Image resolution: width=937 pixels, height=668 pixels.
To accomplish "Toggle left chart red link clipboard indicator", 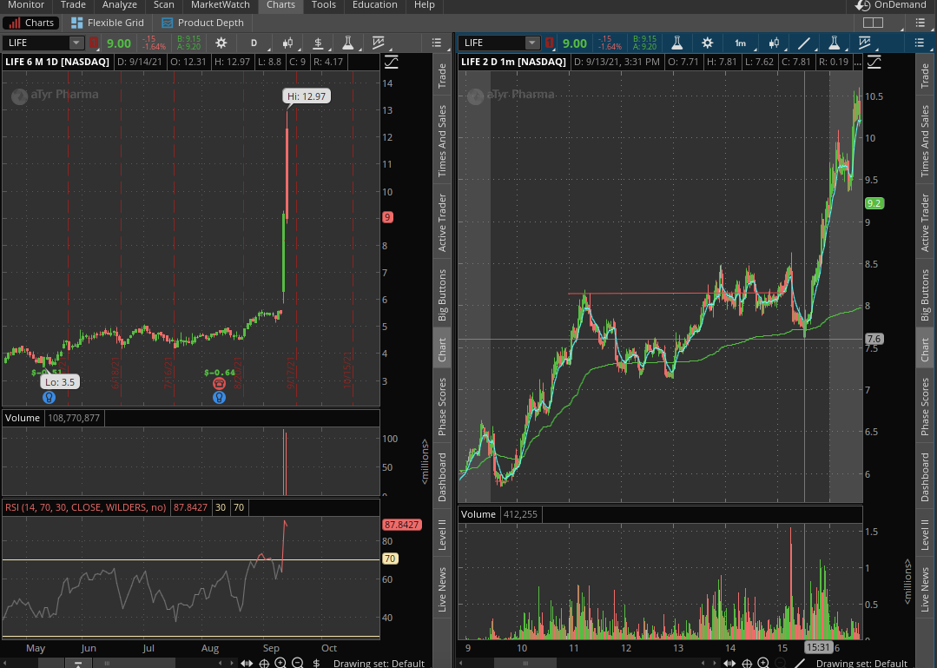I will [94, 43].
